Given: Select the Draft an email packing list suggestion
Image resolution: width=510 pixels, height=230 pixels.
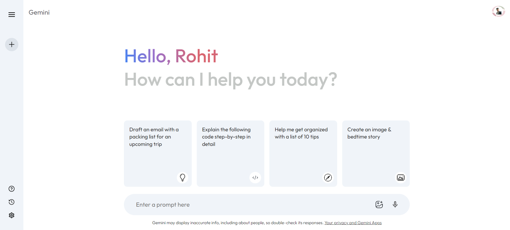Looking at the screenshot, I should (x=158, y=154).
